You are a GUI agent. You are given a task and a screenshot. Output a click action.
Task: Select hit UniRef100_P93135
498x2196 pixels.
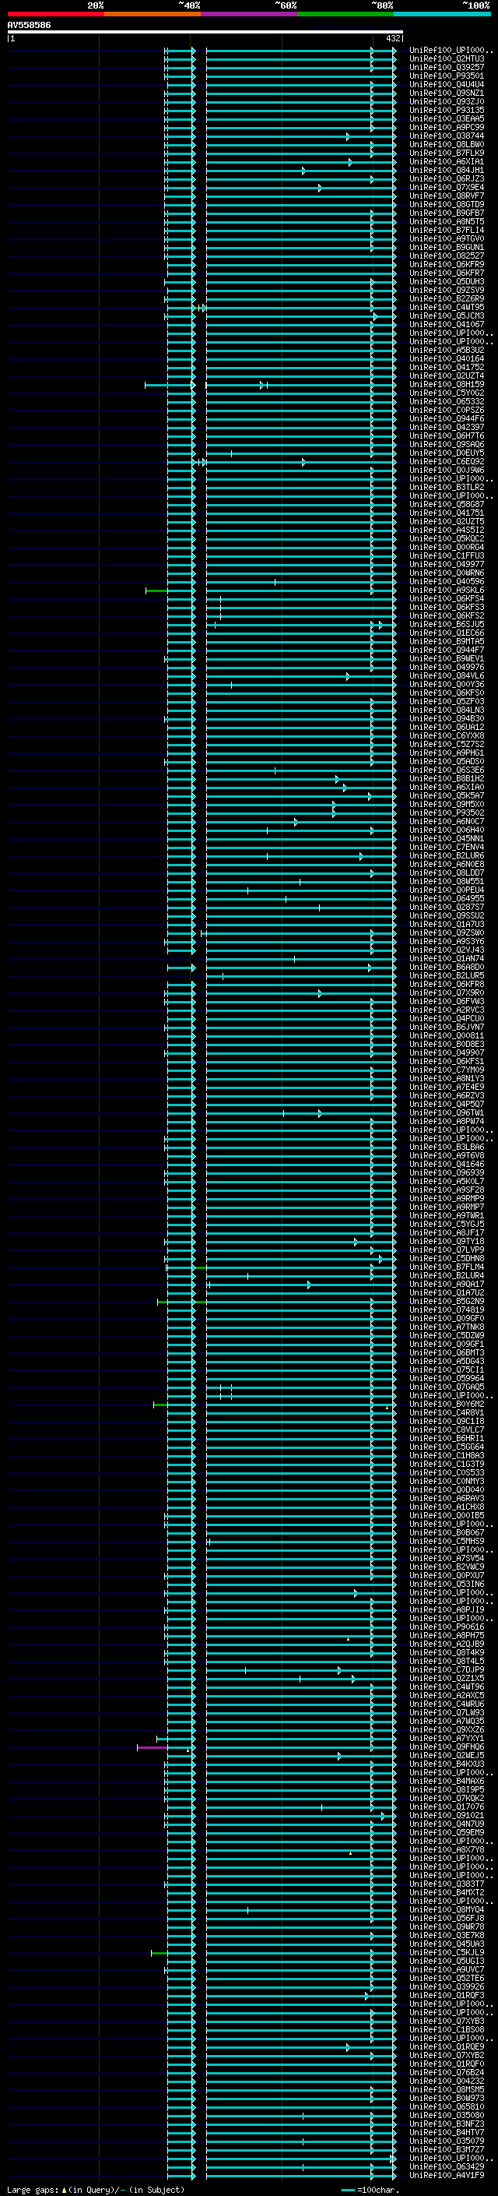[x=447, y=110]
